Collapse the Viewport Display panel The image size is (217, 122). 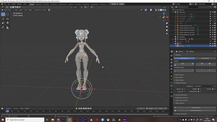pyautogui.click(x=181, y=83)
